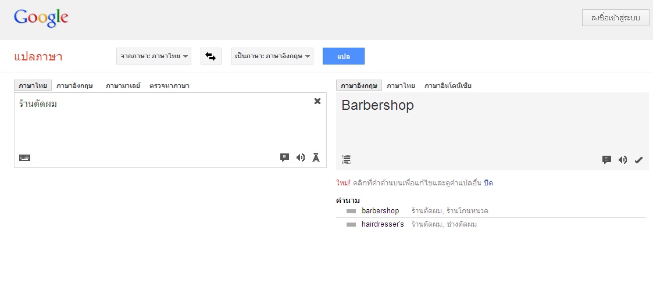Image resolution: width=653 pixels, height=301 pixels.
Task: Select target tab ภาษาอังกฤษ
Action: coord(359,86)
